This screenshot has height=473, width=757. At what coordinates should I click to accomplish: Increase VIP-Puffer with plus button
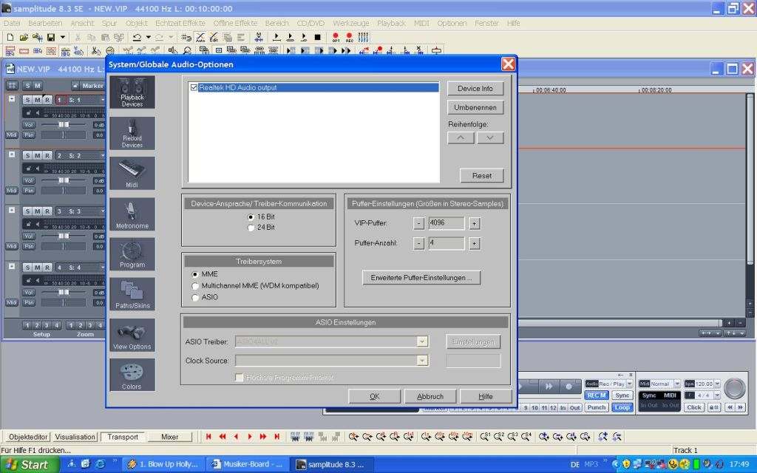(474, 223)
